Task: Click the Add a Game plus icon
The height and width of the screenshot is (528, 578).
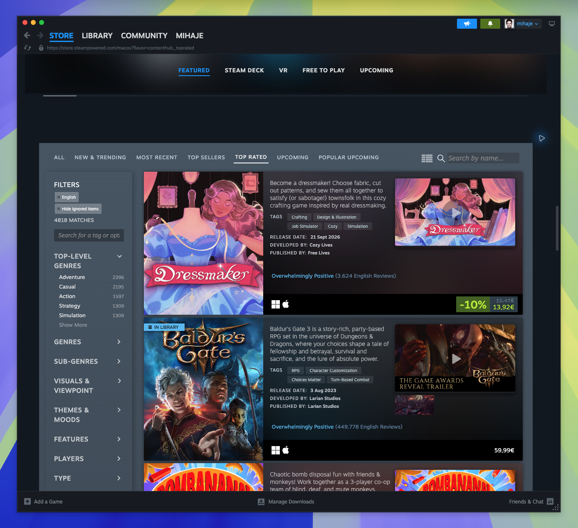Action: click(x=27, y=501)
